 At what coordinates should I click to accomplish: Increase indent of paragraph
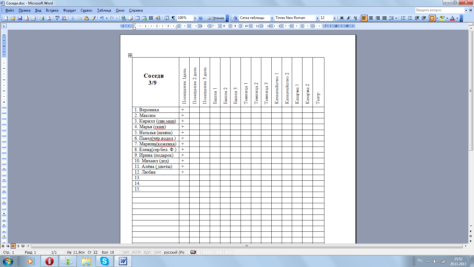point(424,18)
